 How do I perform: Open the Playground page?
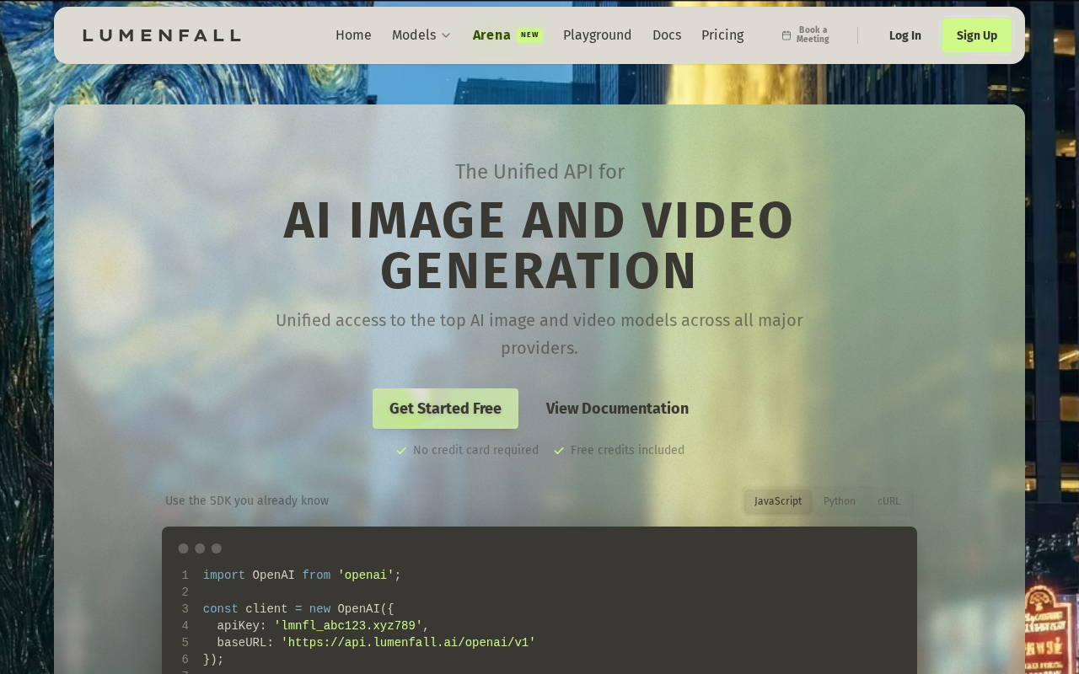point(598,35)
